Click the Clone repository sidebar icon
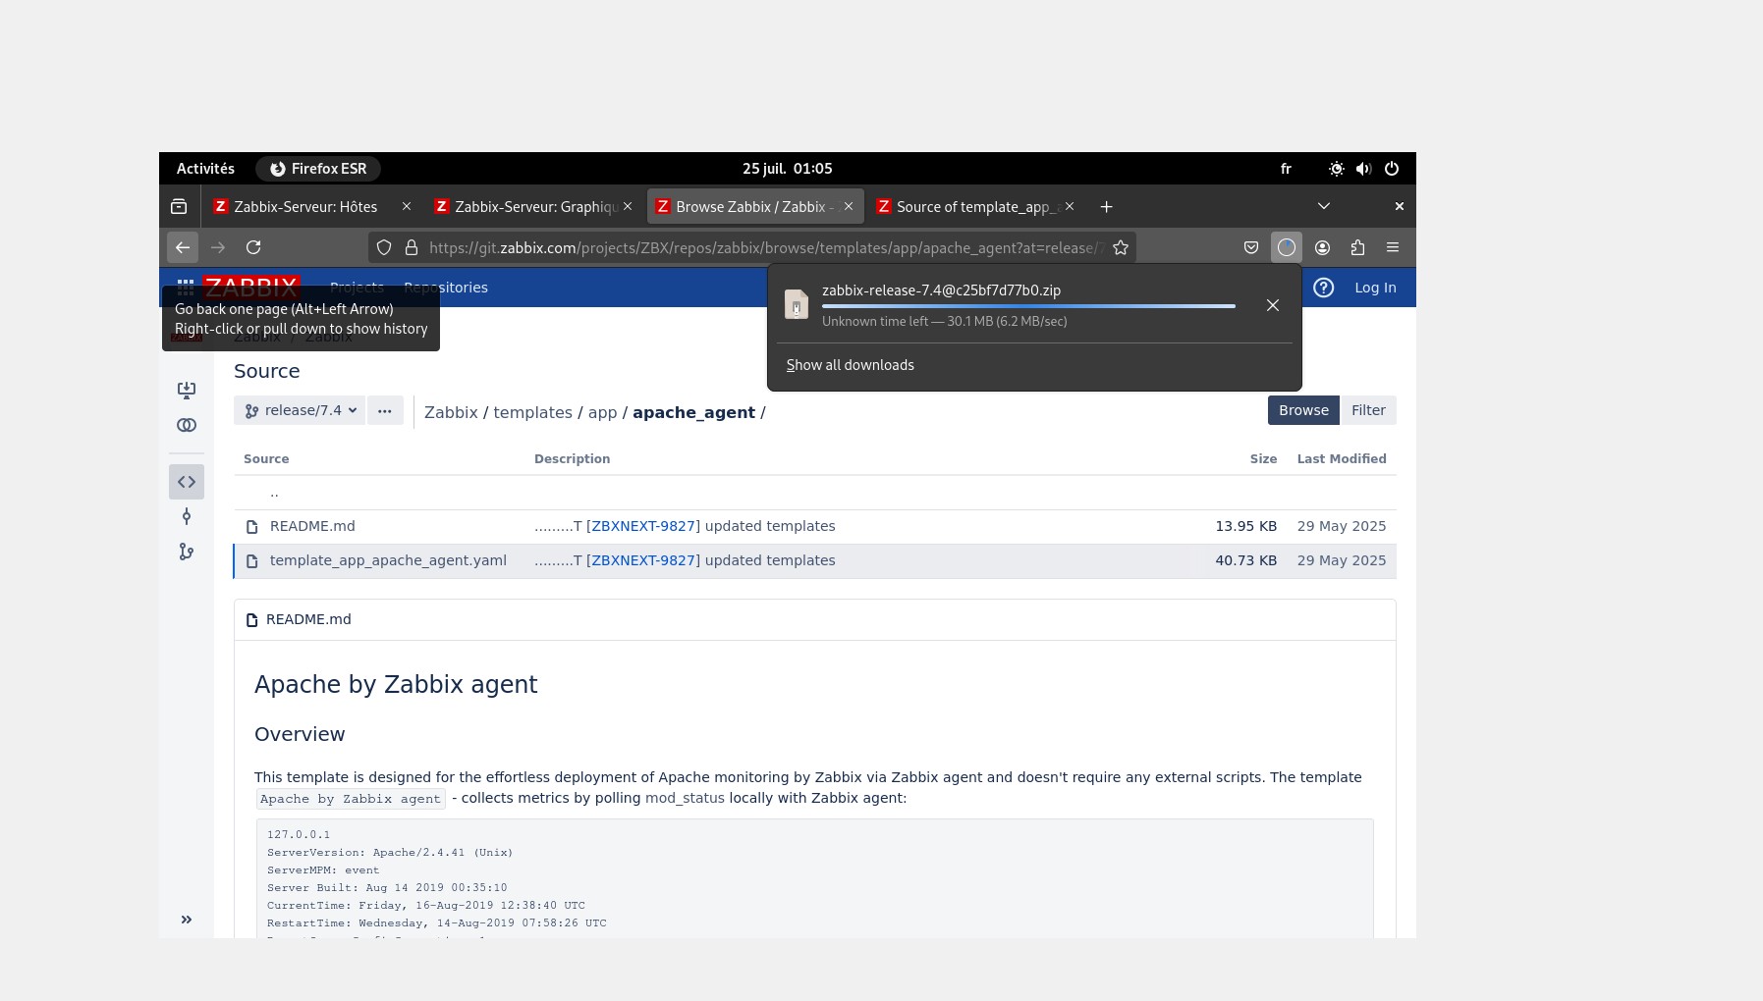The height and width of the screenshot is (1001, 1763). 186,390
